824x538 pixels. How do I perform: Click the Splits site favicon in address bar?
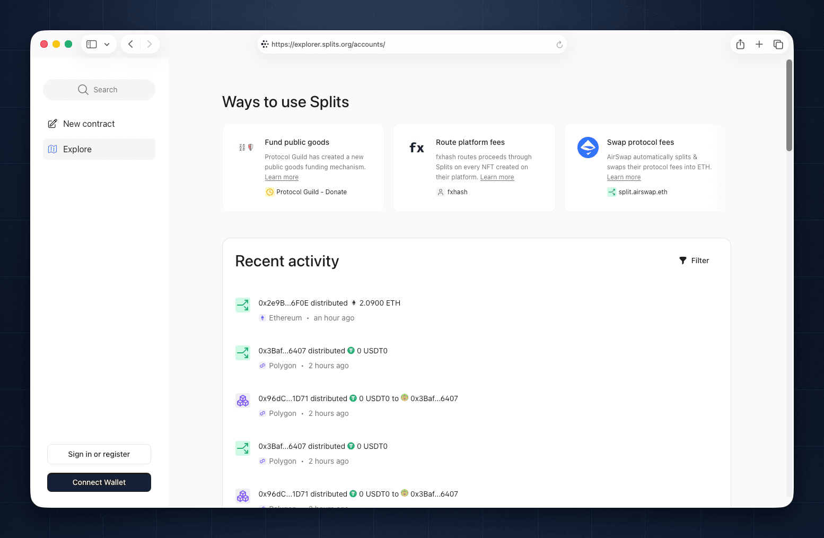(265, 44)
